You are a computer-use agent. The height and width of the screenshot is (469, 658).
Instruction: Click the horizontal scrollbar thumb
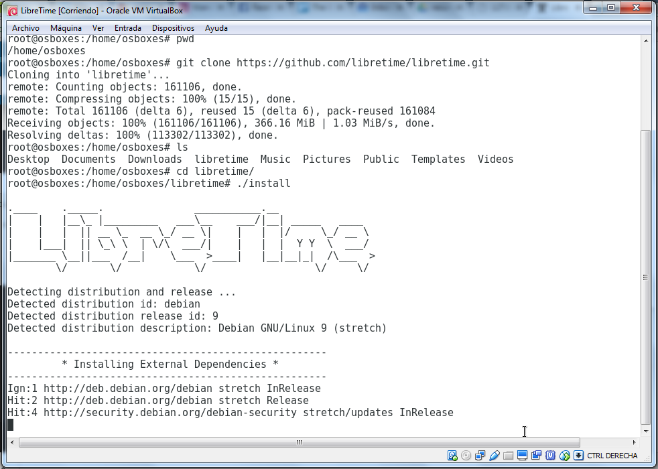click(300, 442)
